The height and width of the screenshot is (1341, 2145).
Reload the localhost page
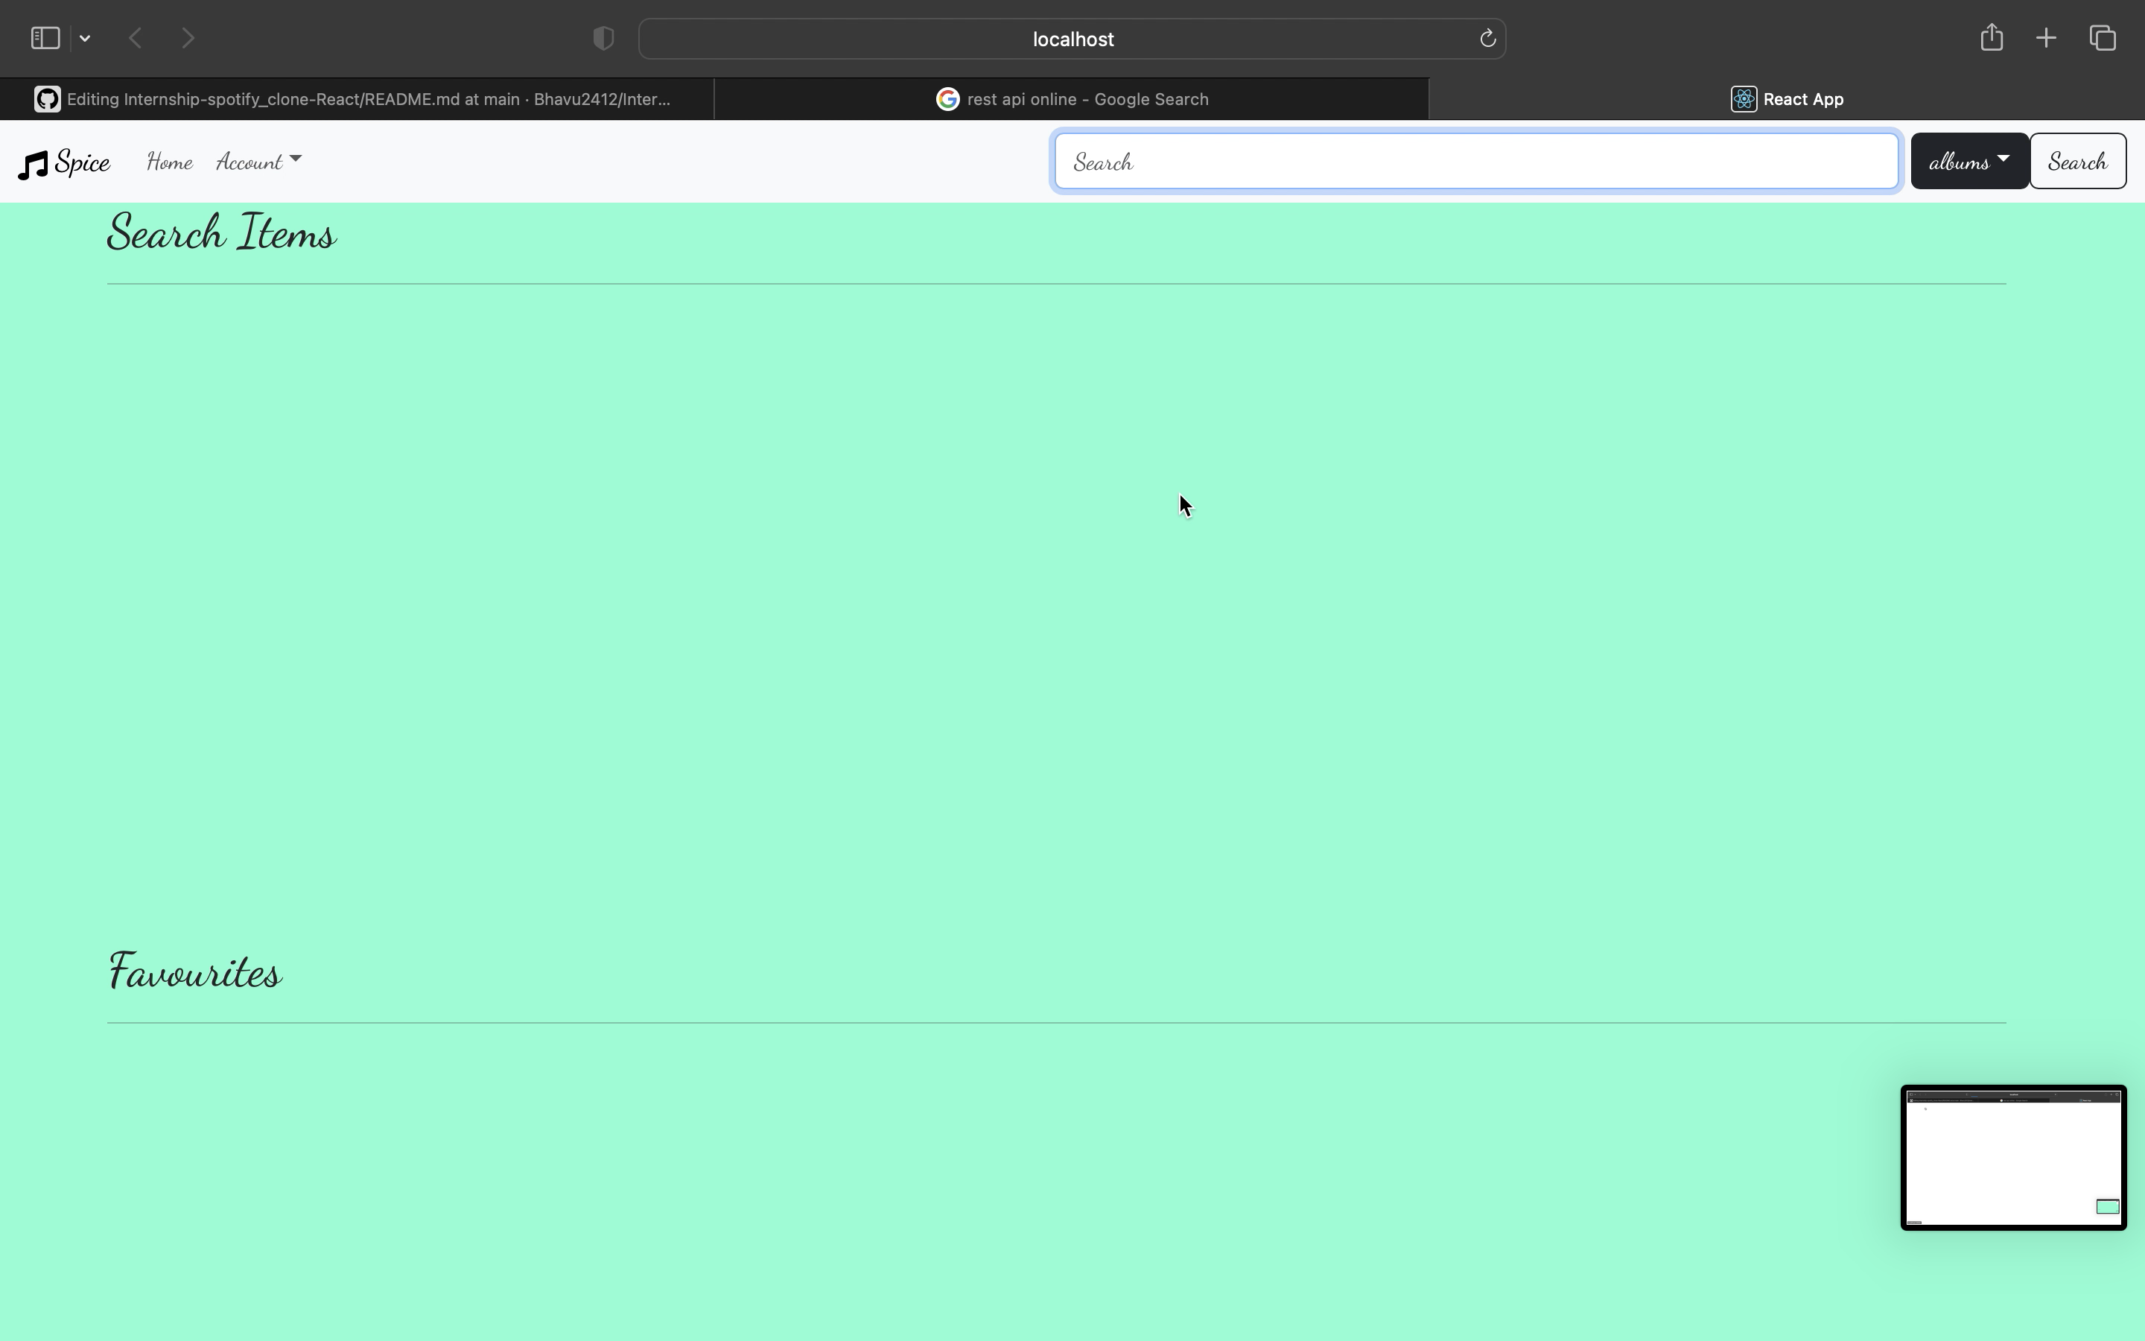click(x=1487, y=38)
